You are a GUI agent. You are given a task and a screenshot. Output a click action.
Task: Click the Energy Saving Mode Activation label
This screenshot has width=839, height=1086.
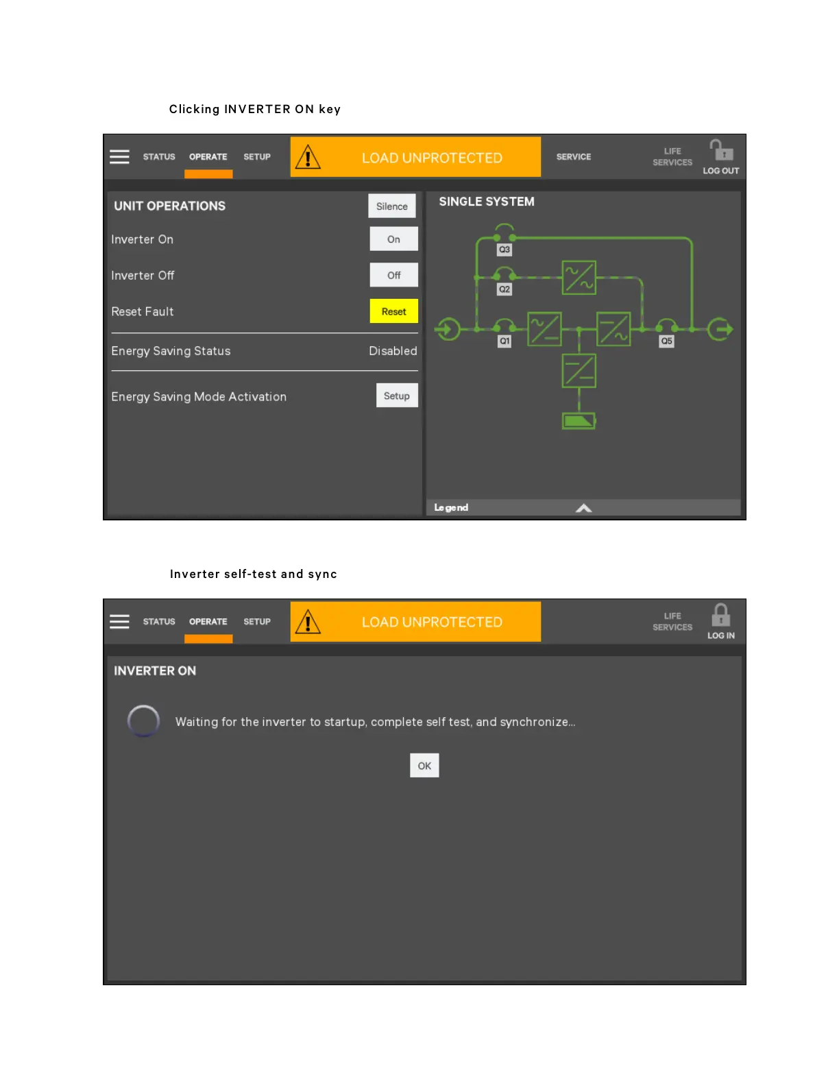[x=199, y=397]
